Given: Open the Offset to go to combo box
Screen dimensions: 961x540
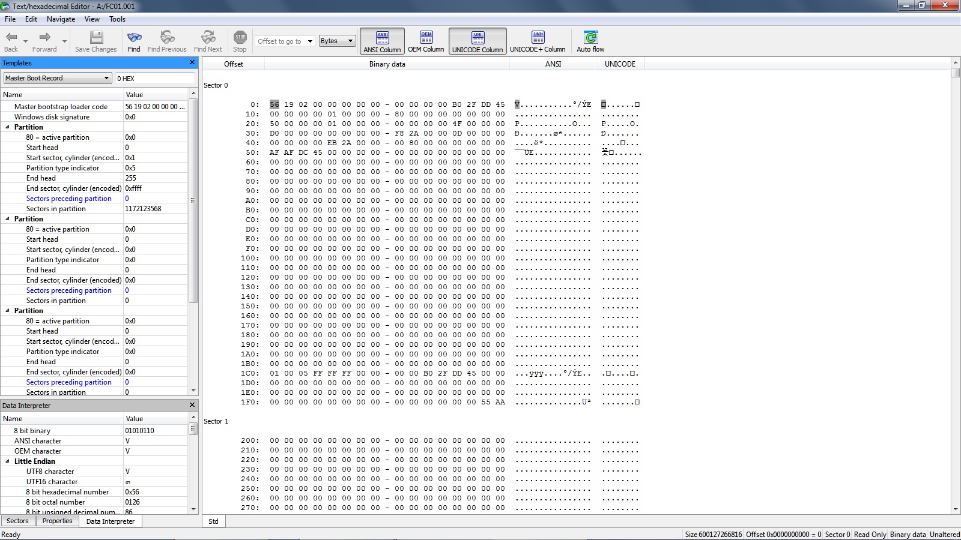Looking at the screenshot, I should [285, 41].
